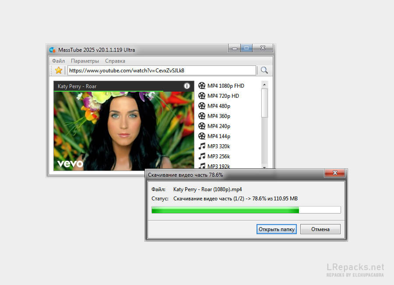Click film reel icon for MP4 480p
The width and height of the screenshot is (394, 285).
click(202, 106)
